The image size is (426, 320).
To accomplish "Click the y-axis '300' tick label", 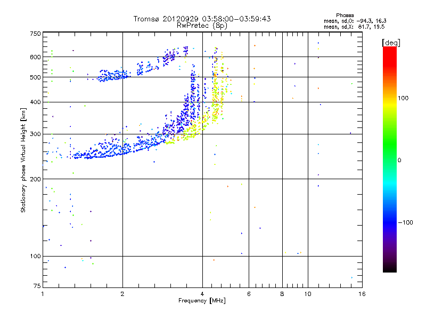I will [35, 134].
